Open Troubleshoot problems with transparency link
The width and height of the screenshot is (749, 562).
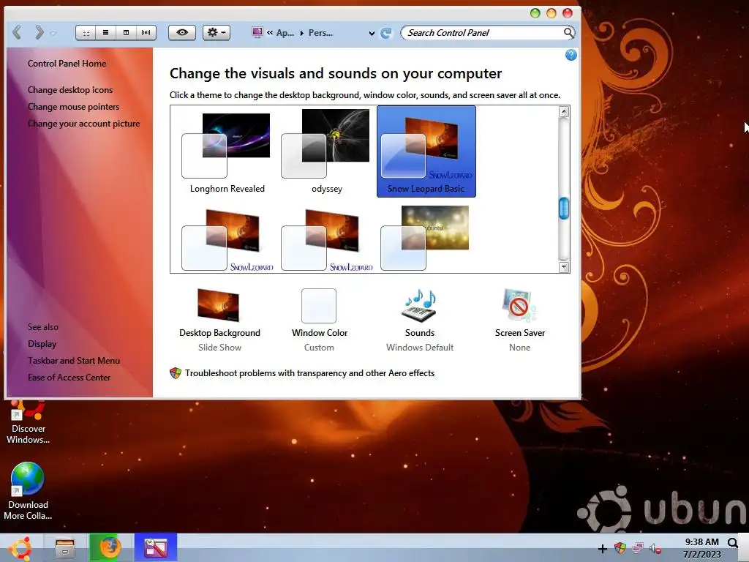tap(309, 373)
